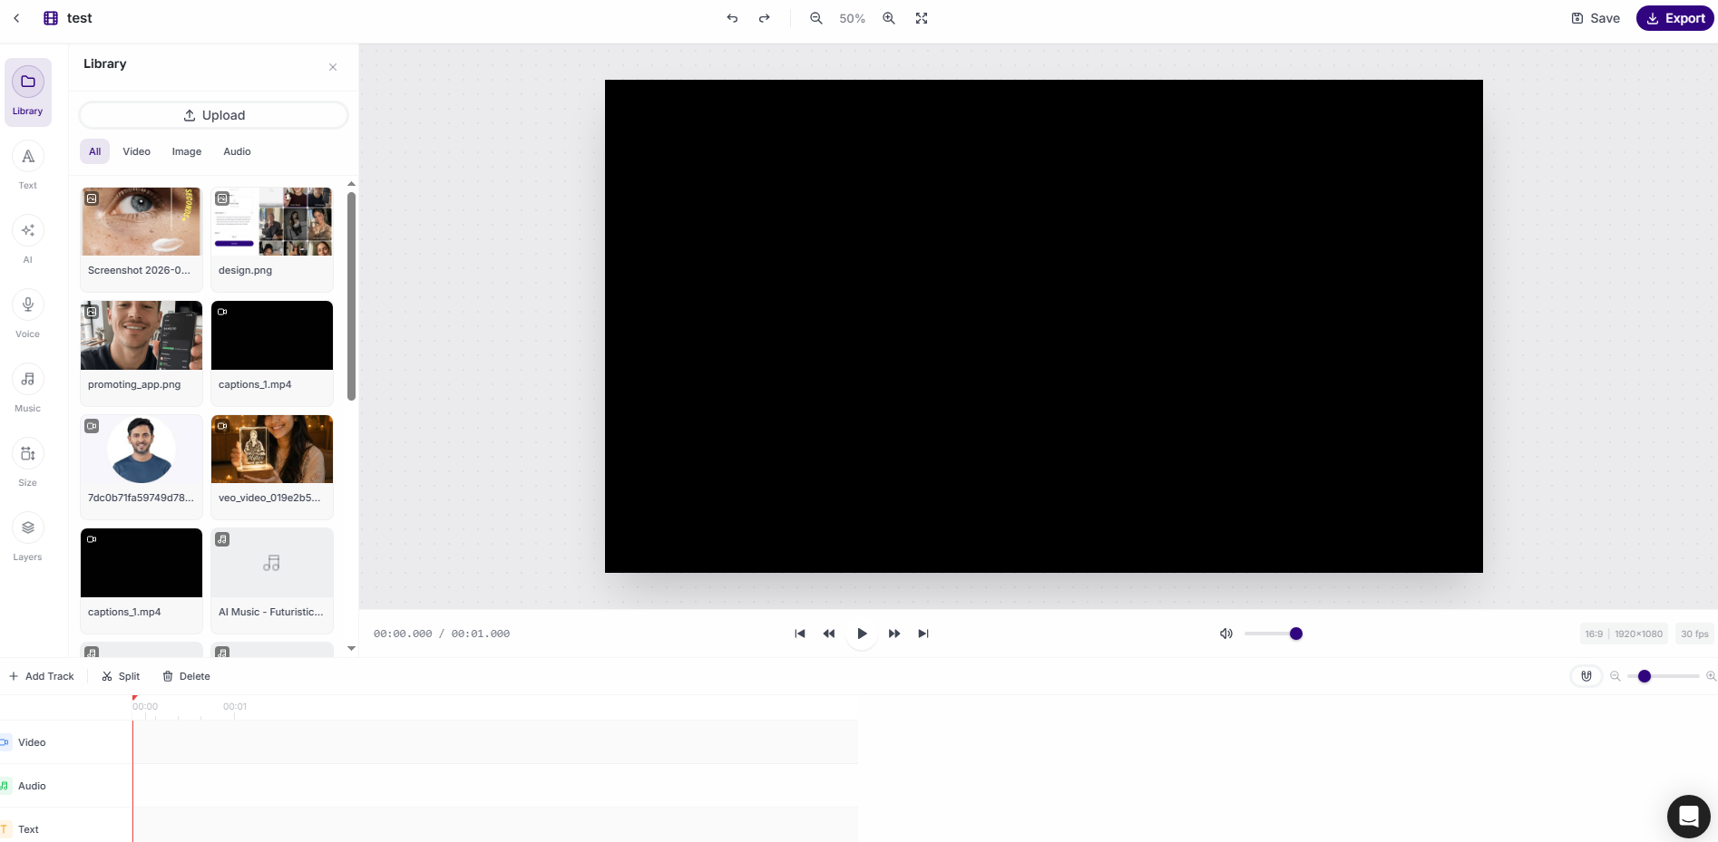Select the Screenshot 2026 eye image thumbnail
Image resolution: width=1718 pixels, height=842 pixels.
(142, 222)
